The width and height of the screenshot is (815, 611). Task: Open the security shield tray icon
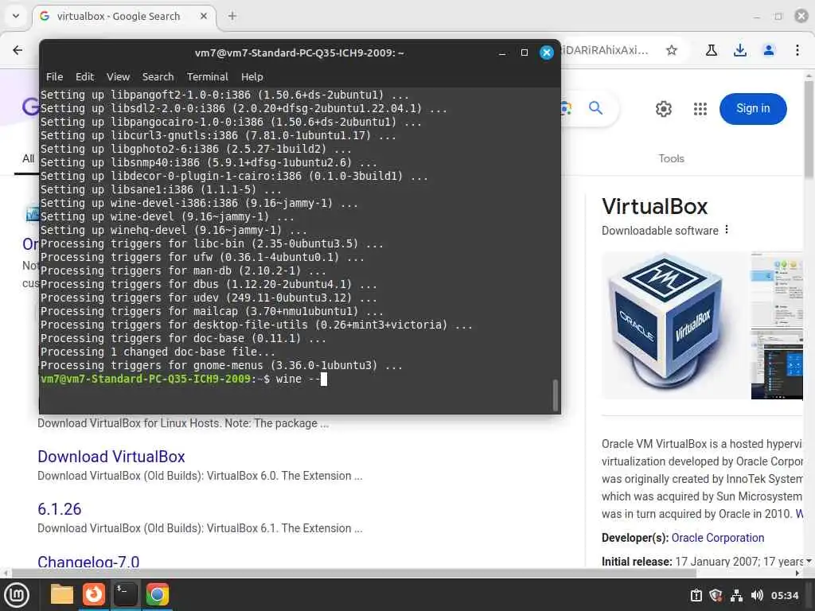click(x=716, y=595)
